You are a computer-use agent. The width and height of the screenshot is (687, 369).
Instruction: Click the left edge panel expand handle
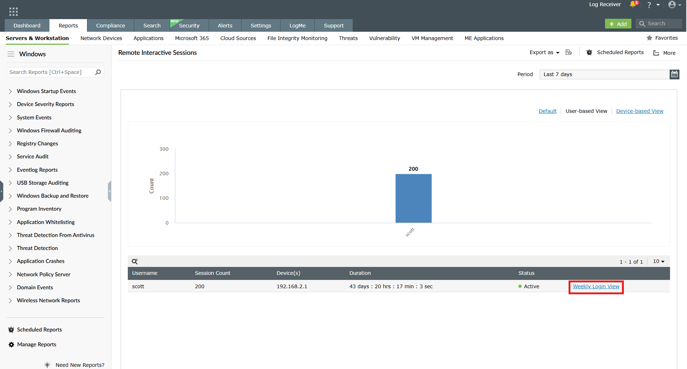click(x=1, y=191)
